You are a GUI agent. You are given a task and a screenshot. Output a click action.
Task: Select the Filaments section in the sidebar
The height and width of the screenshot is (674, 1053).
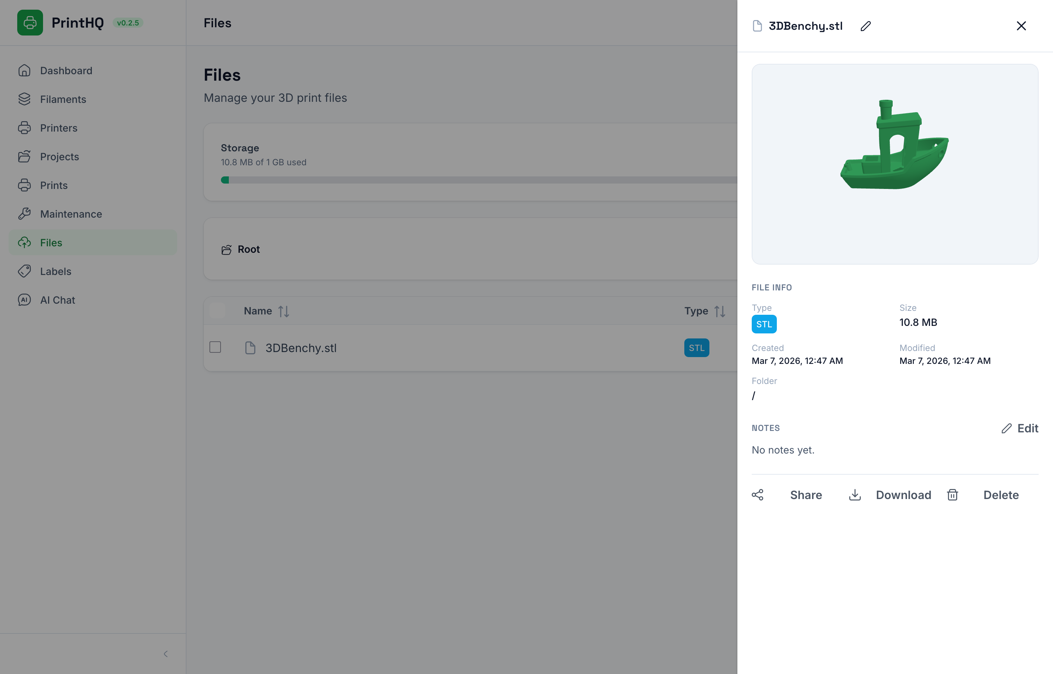(x=63, y=99)
